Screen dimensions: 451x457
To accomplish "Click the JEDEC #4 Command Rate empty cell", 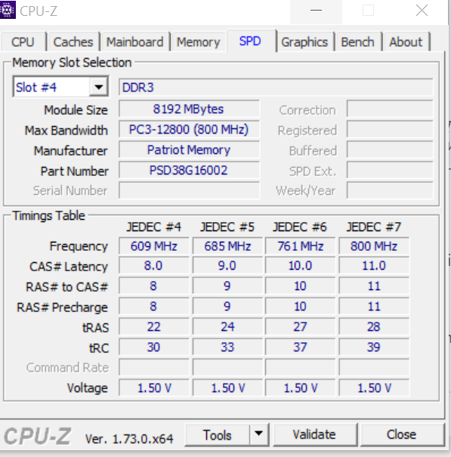I will tap(153, 367).
